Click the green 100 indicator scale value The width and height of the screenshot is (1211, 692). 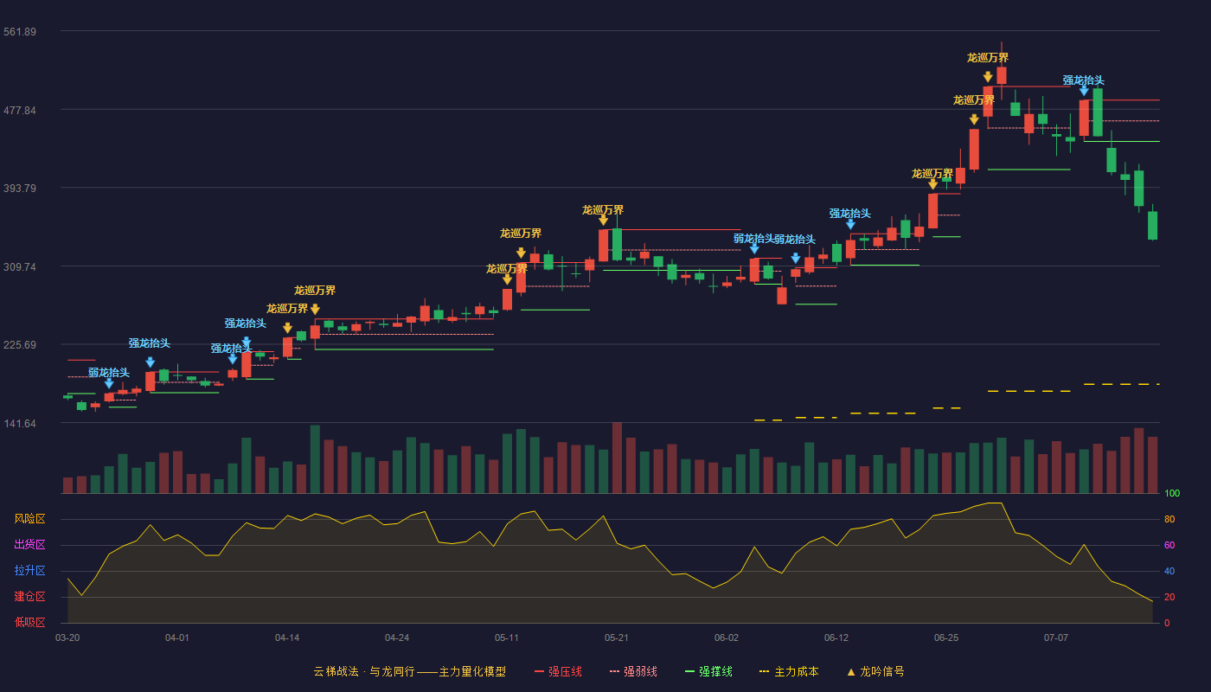[1172, 494]
